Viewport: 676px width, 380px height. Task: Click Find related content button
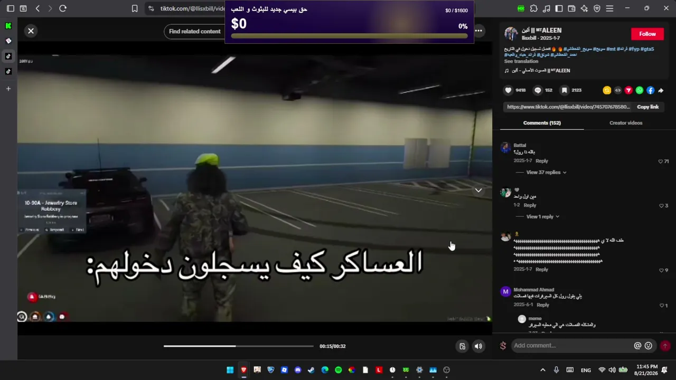point(195,31)
